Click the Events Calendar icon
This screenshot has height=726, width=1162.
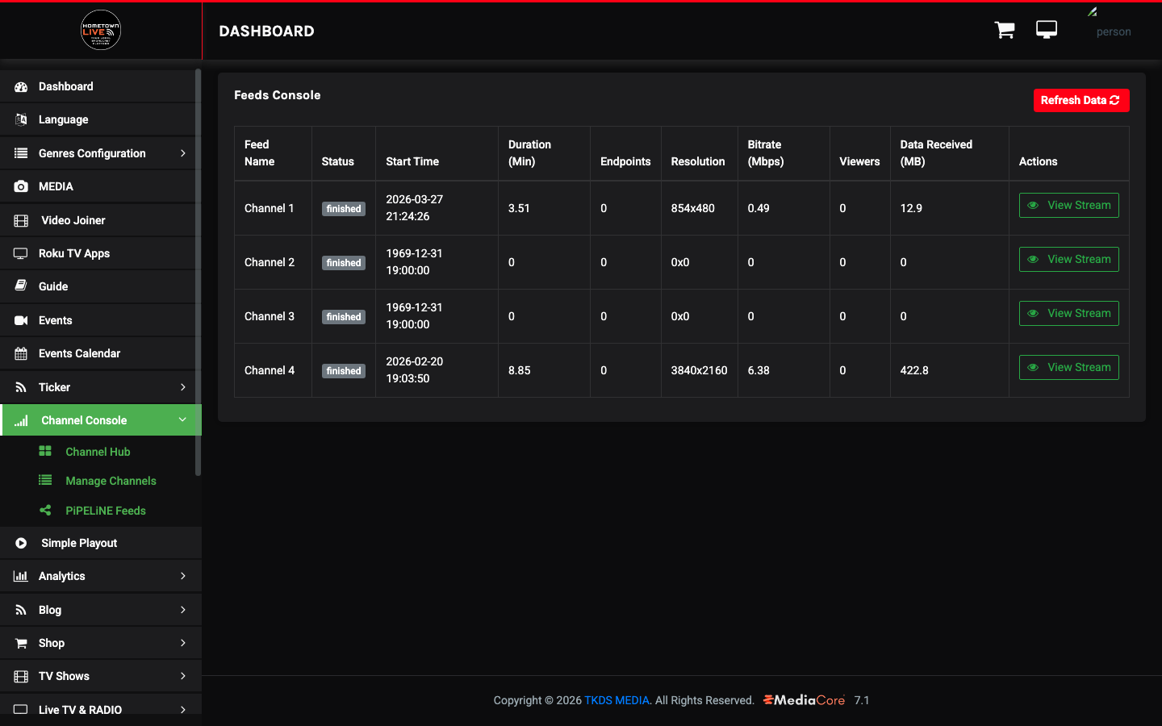tap(21, 353)
